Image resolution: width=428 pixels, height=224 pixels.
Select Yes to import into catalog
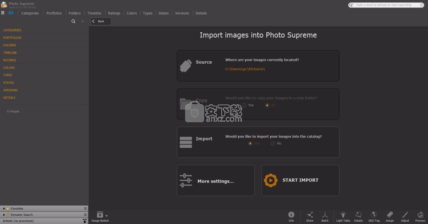tap(250, 144)
